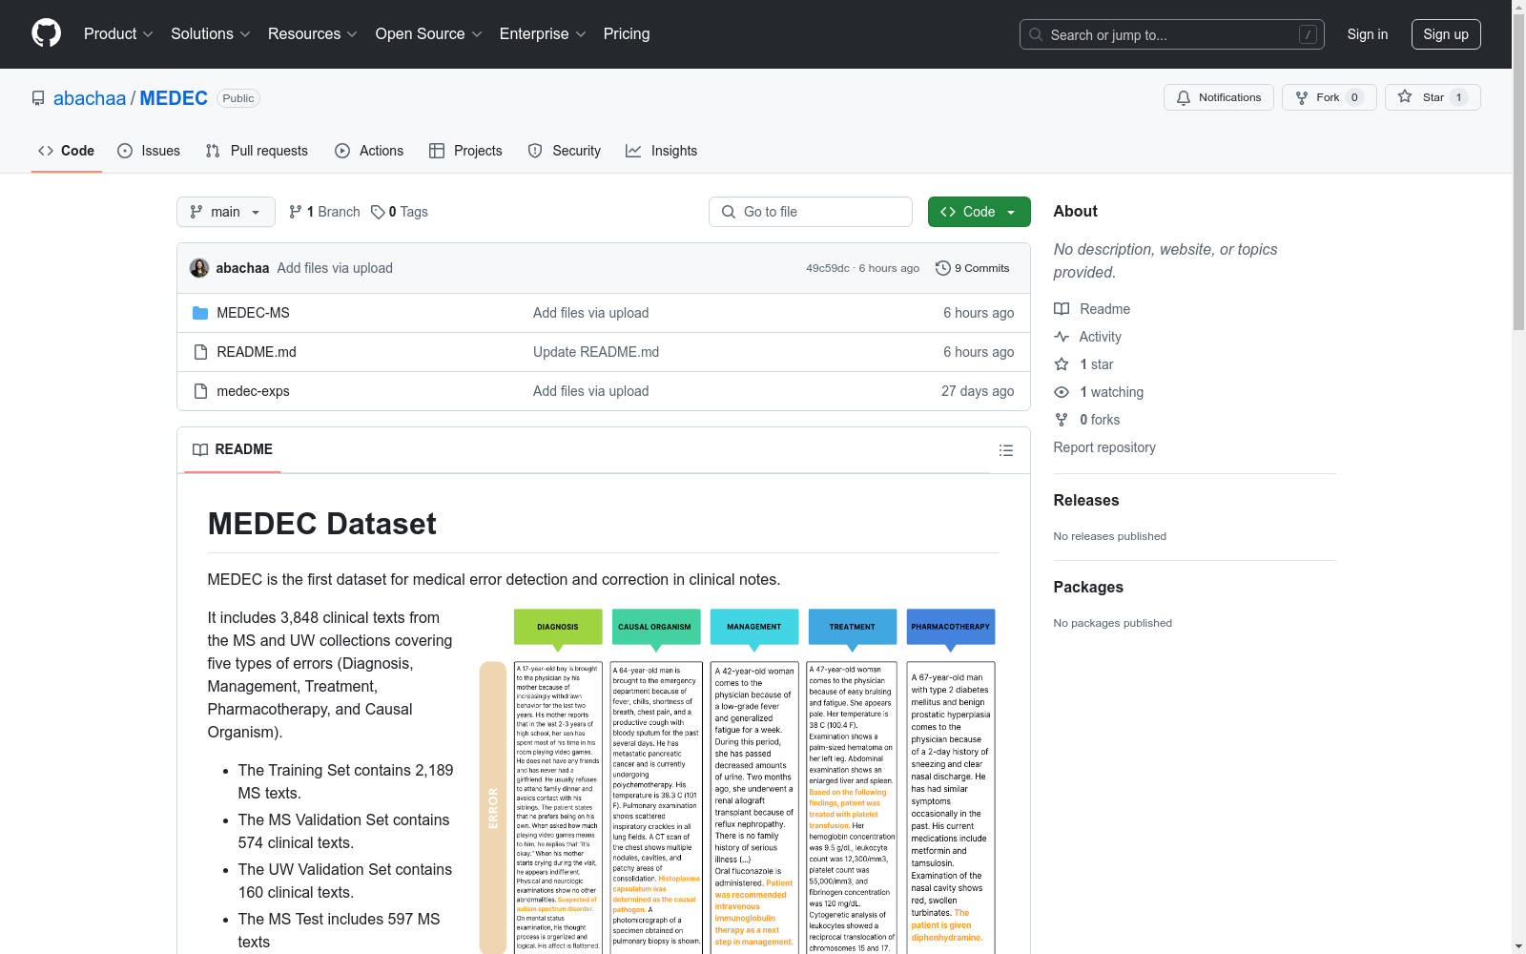Open the MEDEC repository link

174,98
